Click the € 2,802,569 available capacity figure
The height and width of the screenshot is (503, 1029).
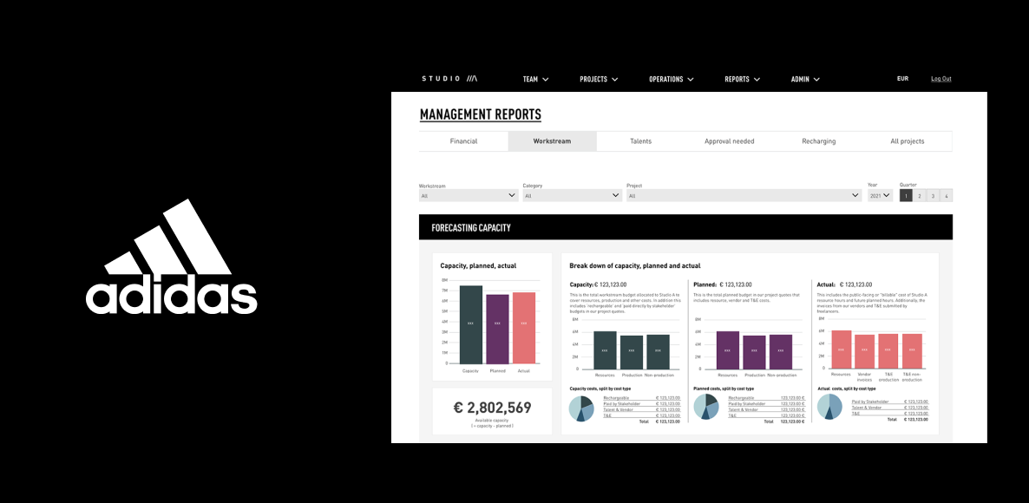coord(492,408)
